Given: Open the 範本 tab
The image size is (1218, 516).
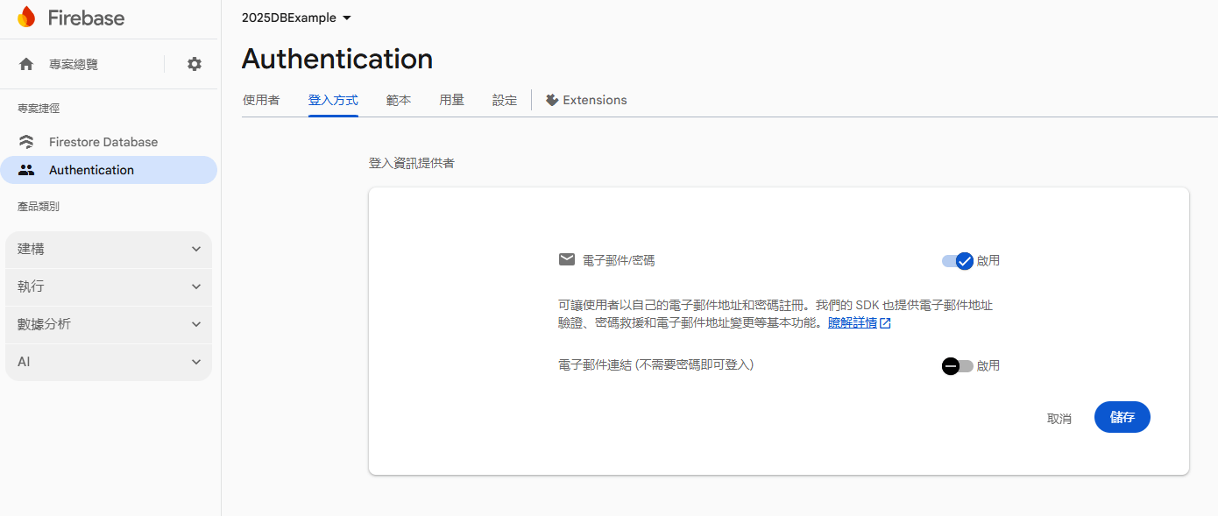Looking at the screenshot, I should [x=399, y=100].
